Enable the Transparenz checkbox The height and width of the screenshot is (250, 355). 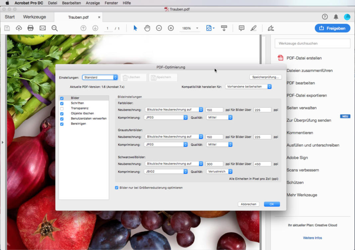coord(62,109)
